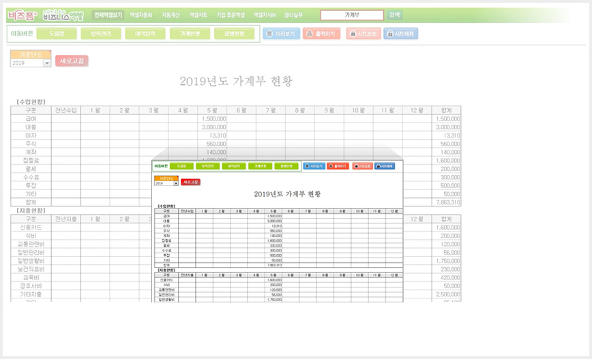Click the 2,500,000 total for 기타지출 row
Image resolution: width=592 pixels, height=359 pixels.
(x=446, y=294)
